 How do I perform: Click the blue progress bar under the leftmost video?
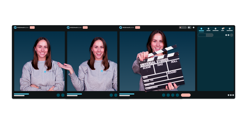point(21,94)
